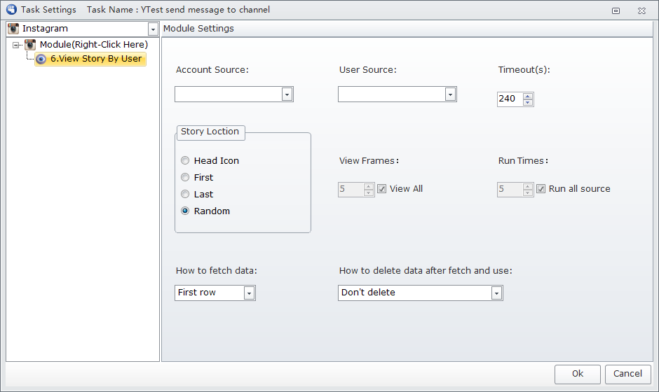
Task: Click the Module root node camera icon
Action: 30,45
